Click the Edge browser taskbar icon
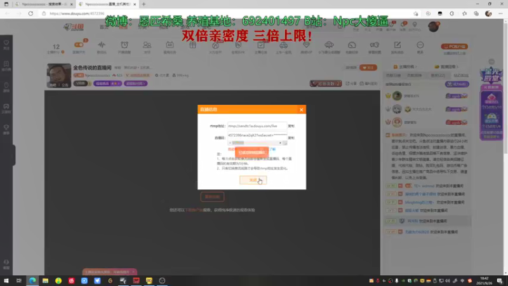 pos(32,281)
